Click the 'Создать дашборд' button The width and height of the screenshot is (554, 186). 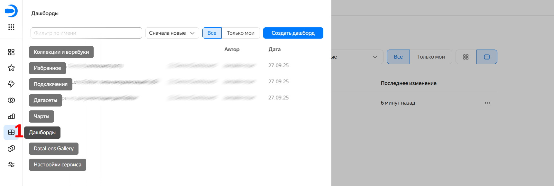coord(293,33)
